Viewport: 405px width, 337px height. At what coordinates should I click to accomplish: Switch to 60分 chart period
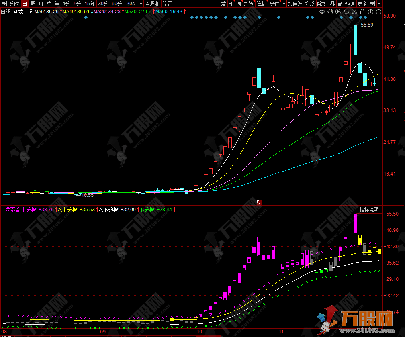pyautogui.click(x=117, y=4)
